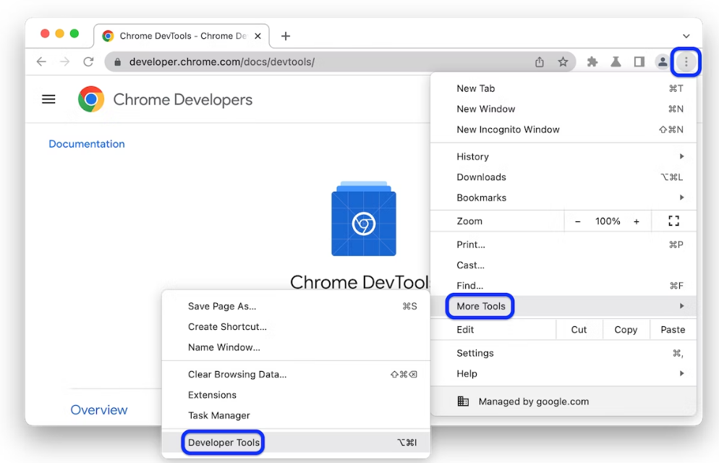The image size is (719, 463).
Task: Decrease zoom with minus button
Action: point(578,221)
